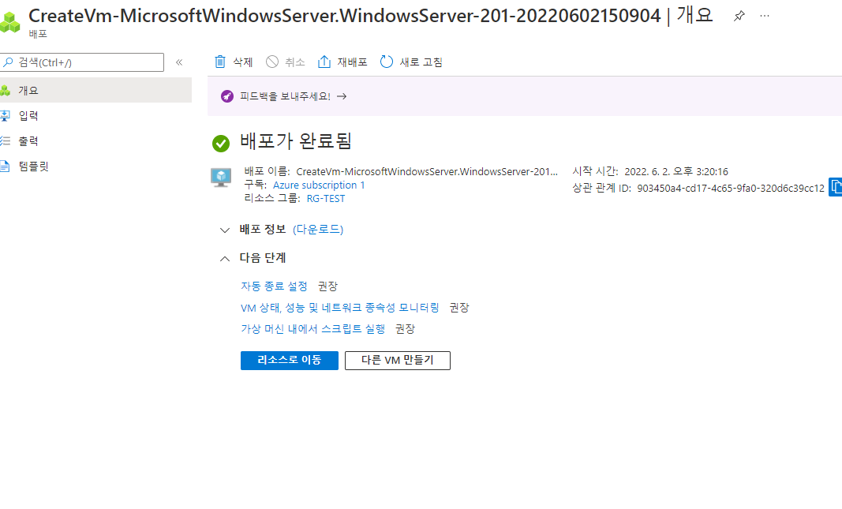Screen dimensions: 842x509
Task: Click the 배포 subtitle under page title
Action: [x=38, y=34]
